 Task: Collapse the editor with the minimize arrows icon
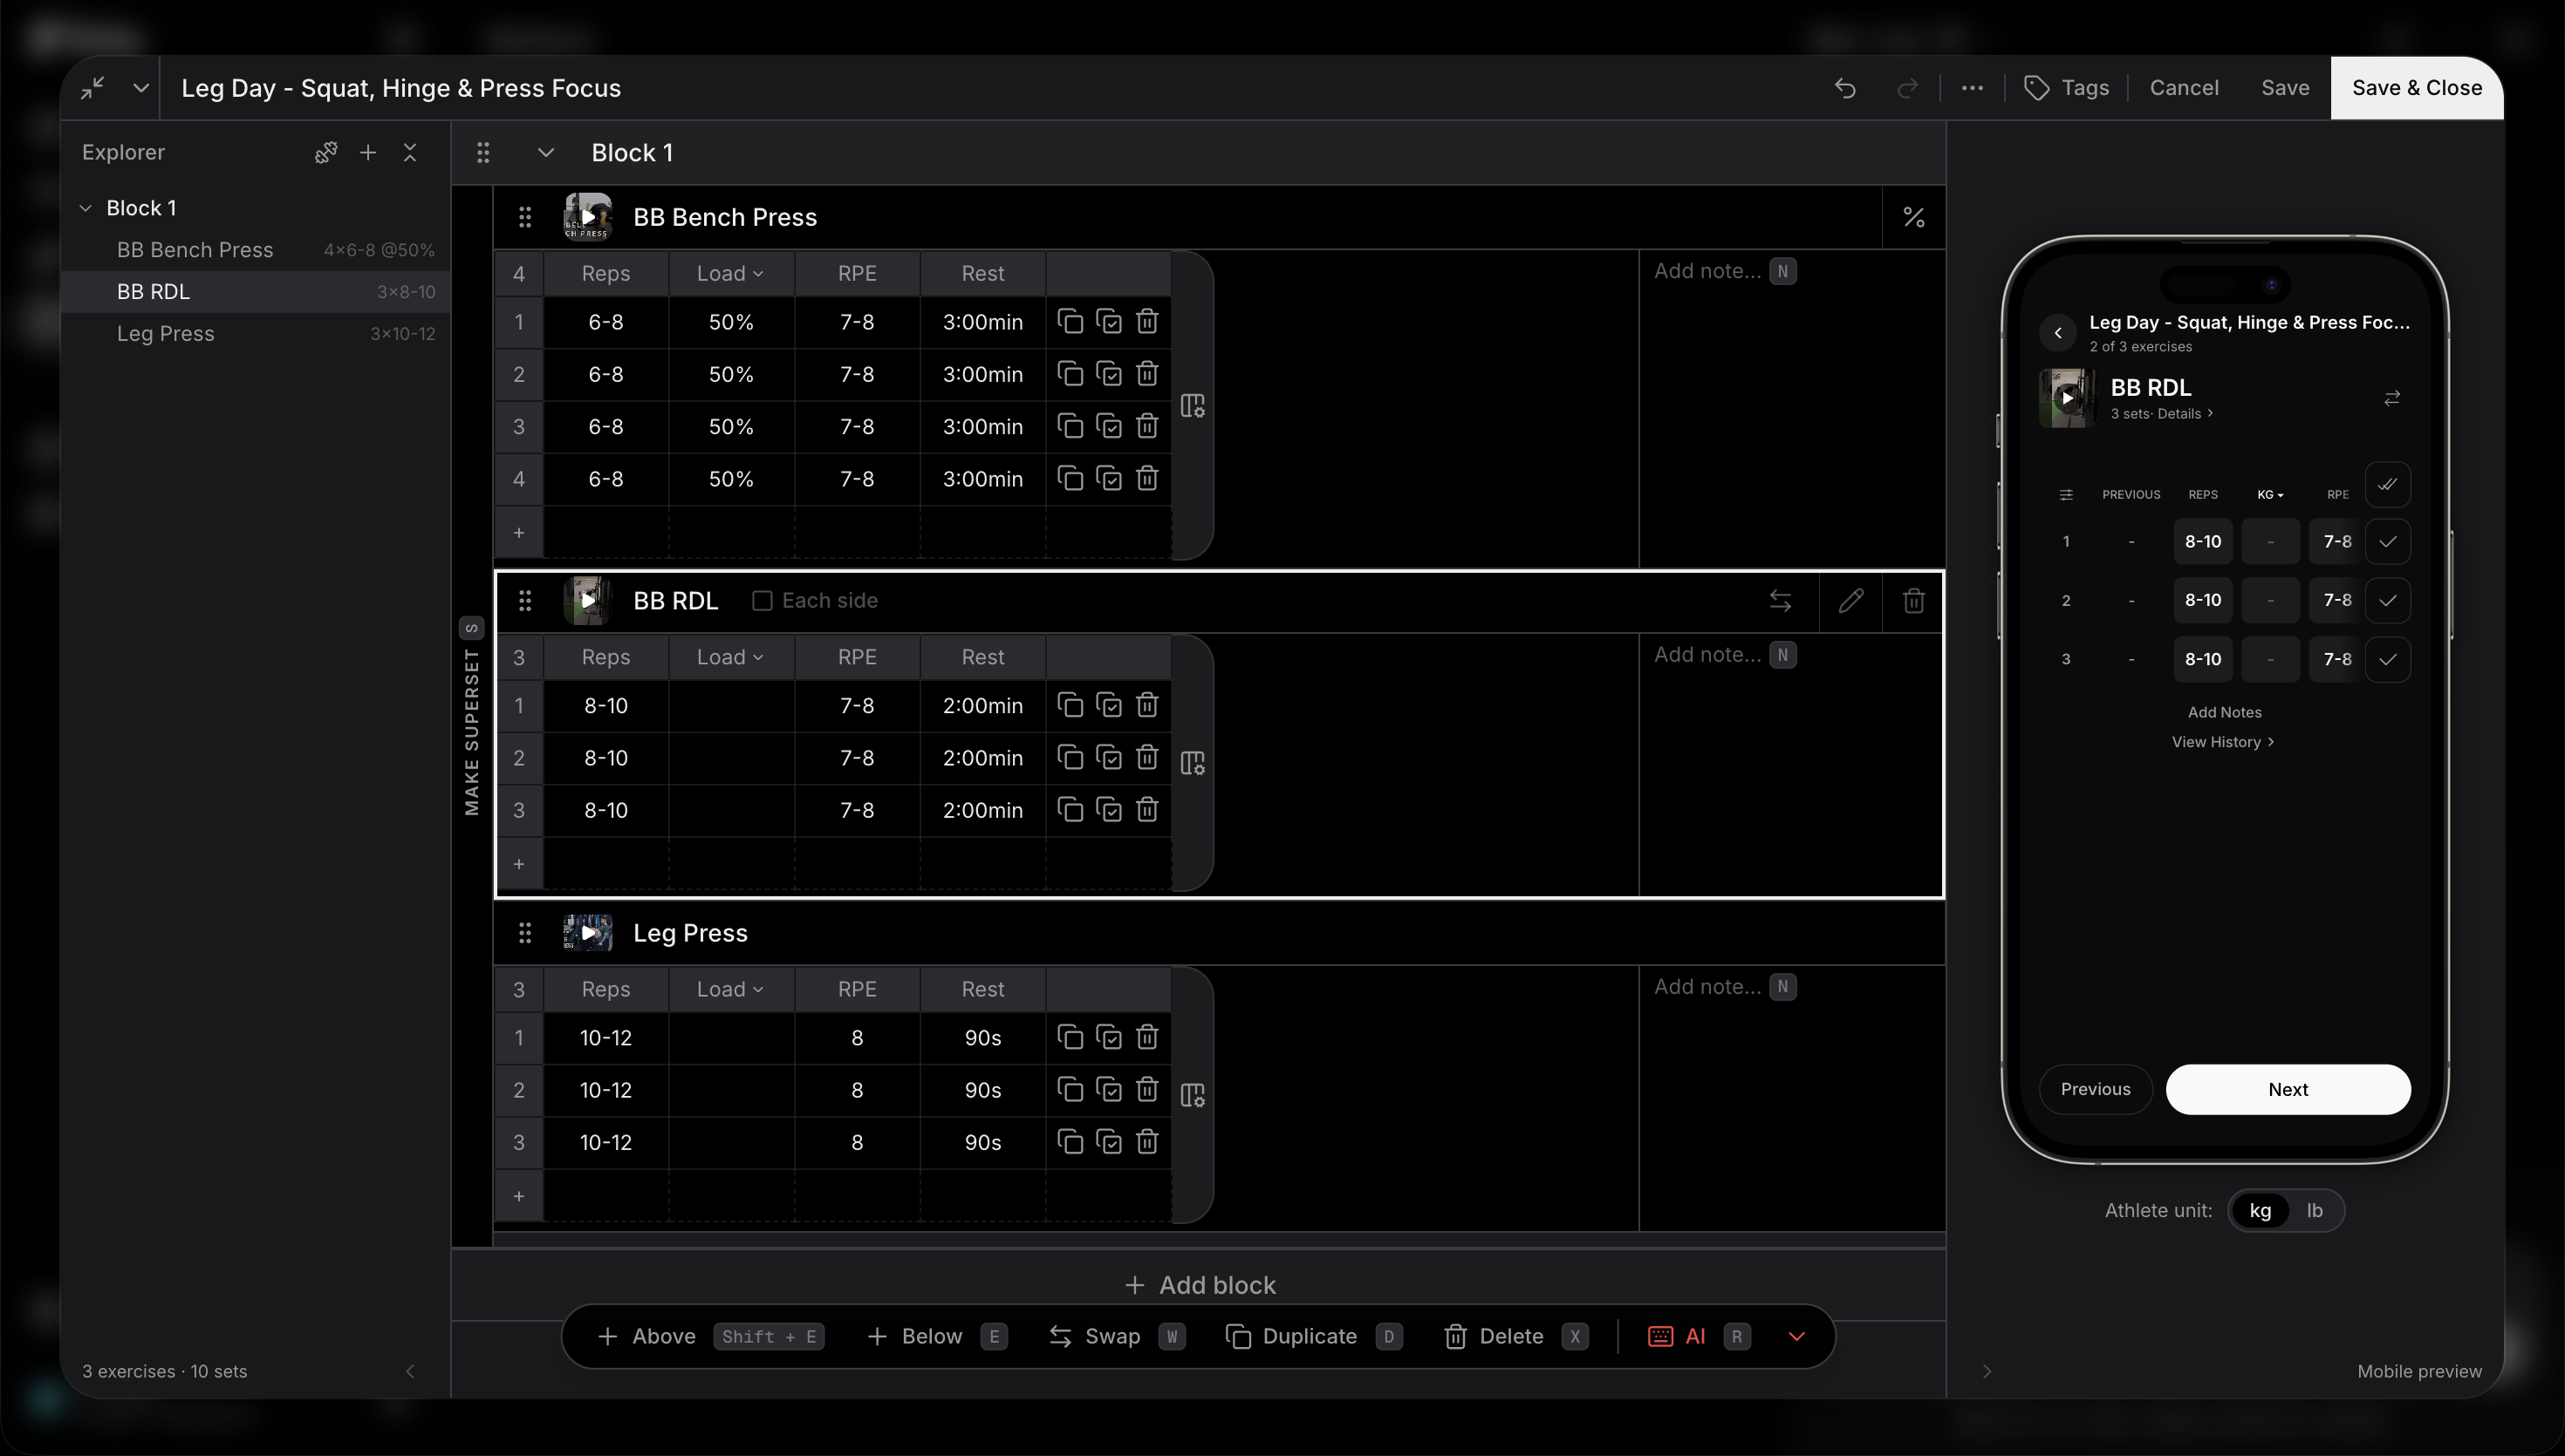pos(93,88)
